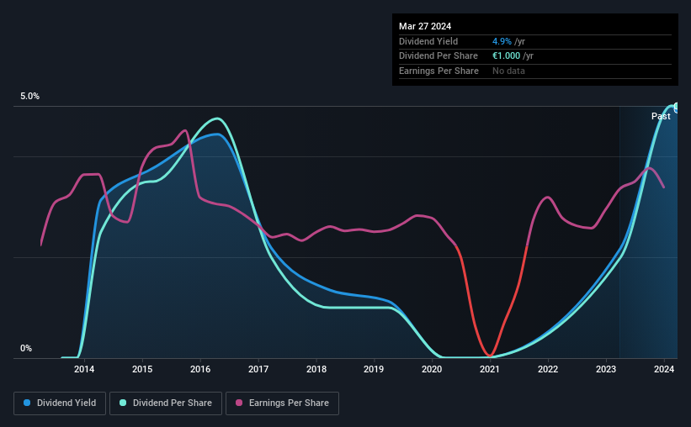Image resolution: width=691 pixels, height=427 pixels.
Task: Click the 2015 x-axis label
Action: [142, 369]
